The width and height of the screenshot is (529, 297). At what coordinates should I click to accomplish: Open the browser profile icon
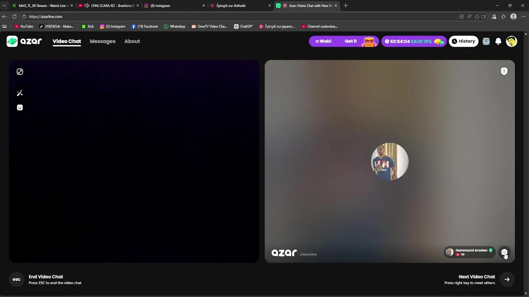(x=513, y=16)
